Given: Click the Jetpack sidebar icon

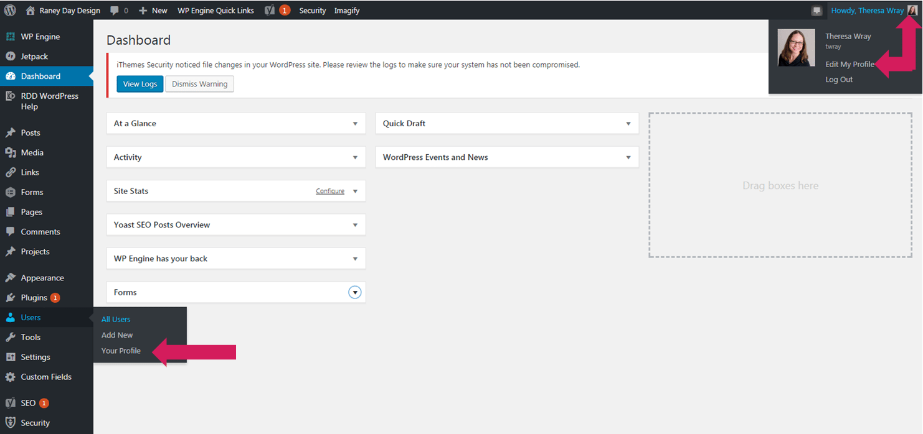Looking at the screenshot, I should click(x=10, y=56).
